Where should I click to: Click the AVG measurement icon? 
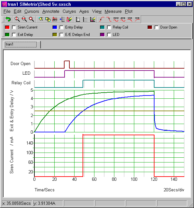[123, 19]
